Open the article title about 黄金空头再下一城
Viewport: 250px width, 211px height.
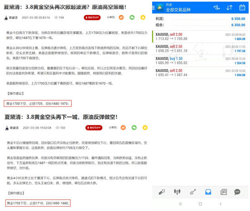pyautogui.click(x=61, y=117)
